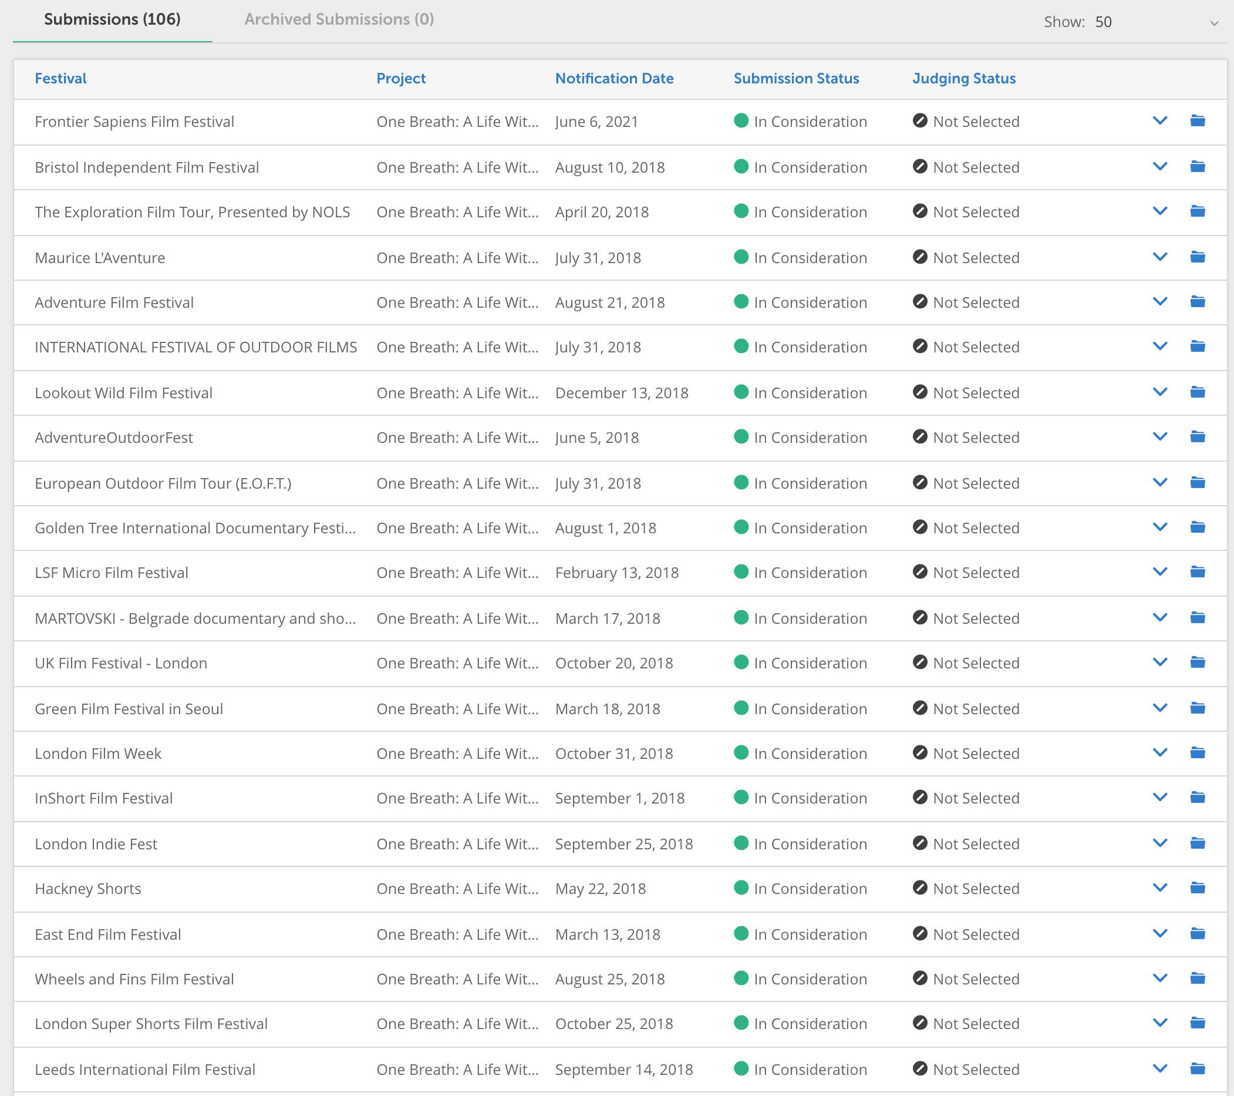Viewport: 1234px width, 1096px height.
Task: Click folder icon in Bristol Independent Film Festival row
Action: coord(1197,167)
